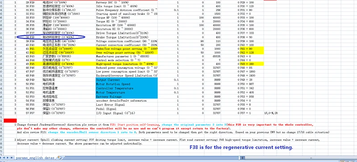Select the params_english datas sheet tab
357x162 pixels.
point(35,158)
